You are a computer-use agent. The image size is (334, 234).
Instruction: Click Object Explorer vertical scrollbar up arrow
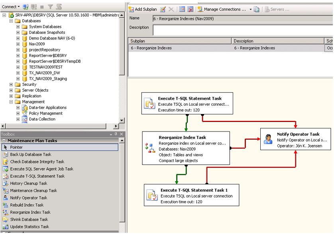coord(122,15)
